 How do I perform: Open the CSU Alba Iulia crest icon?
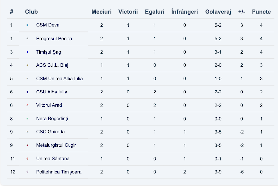[27, 92]
